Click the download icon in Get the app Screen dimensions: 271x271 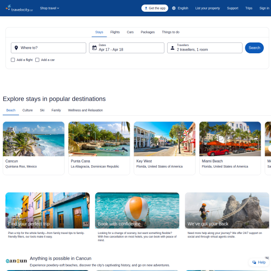click(x=146, y=8)
